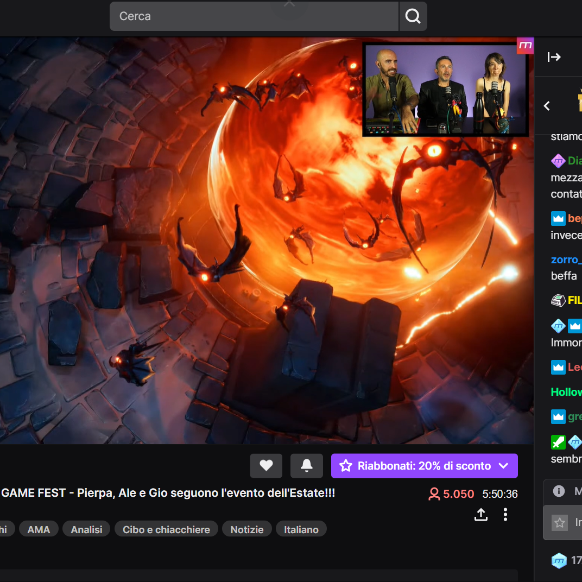Click the star icon in the chat footer
This screenshot has width=582, height=582.
[560, 523]
